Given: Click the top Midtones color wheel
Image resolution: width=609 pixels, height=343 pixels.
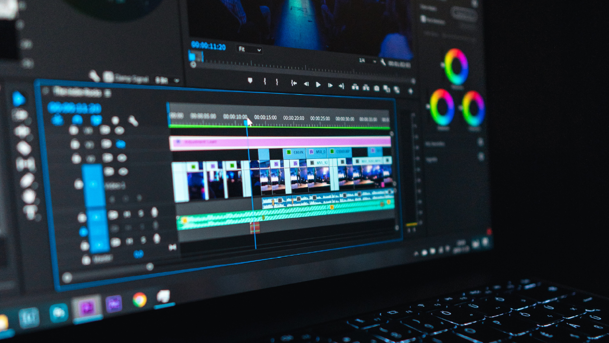Looking at the screenshot, I should [456, 67].
